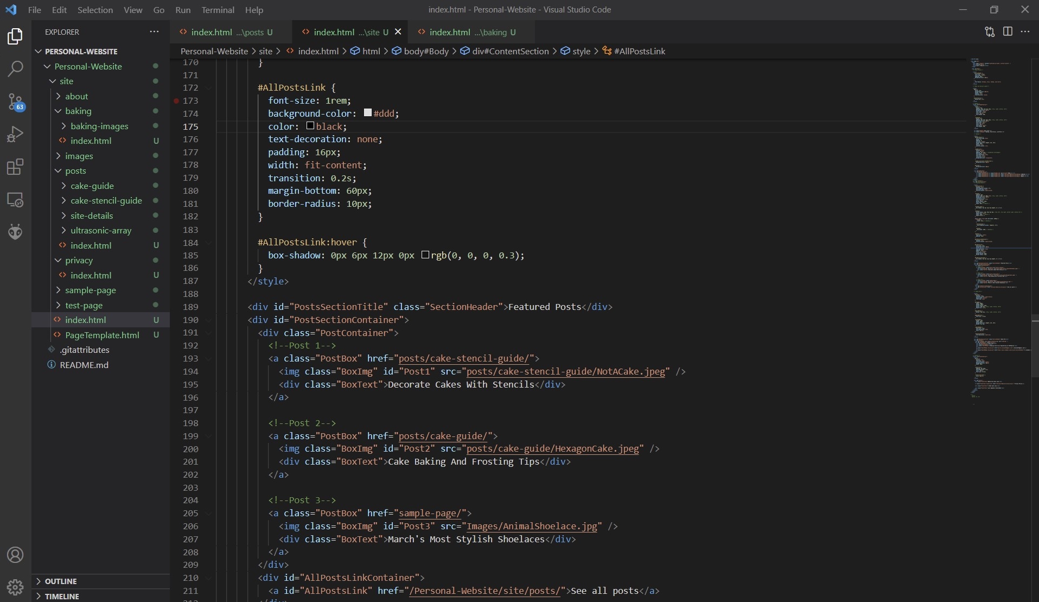1039x602 pixels.
Task: Split the editor using the toolbar icon
Action: [1008, 31]
